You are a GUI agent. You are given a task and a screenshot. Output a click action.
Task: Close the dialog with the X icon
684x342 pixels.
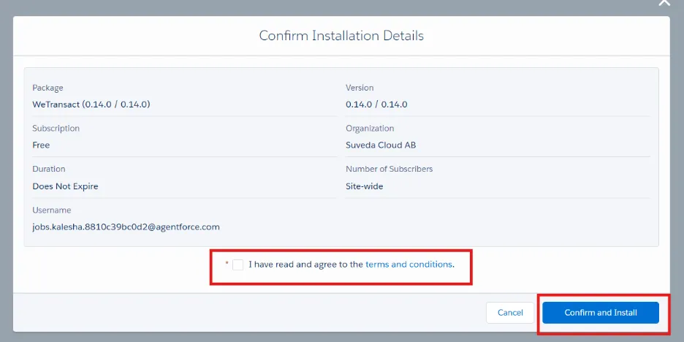(664, 2)
